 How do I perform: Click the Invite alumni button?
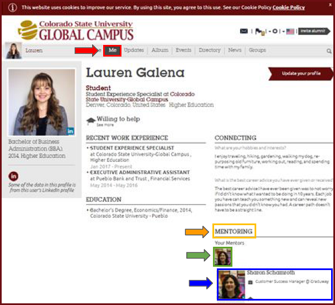[x=314, y=31]
